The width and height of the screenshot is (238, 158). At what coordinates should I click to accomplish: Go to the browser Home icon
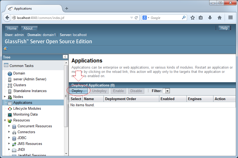[220, 18]
